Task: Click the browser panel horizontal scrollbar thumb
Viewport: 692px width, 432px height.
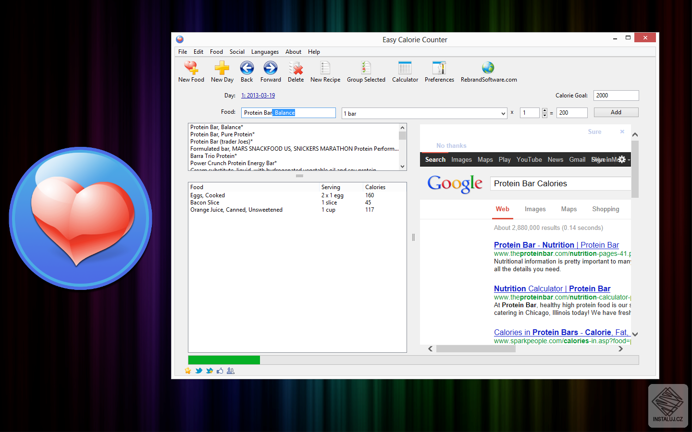Action: [x=476, y=349]
